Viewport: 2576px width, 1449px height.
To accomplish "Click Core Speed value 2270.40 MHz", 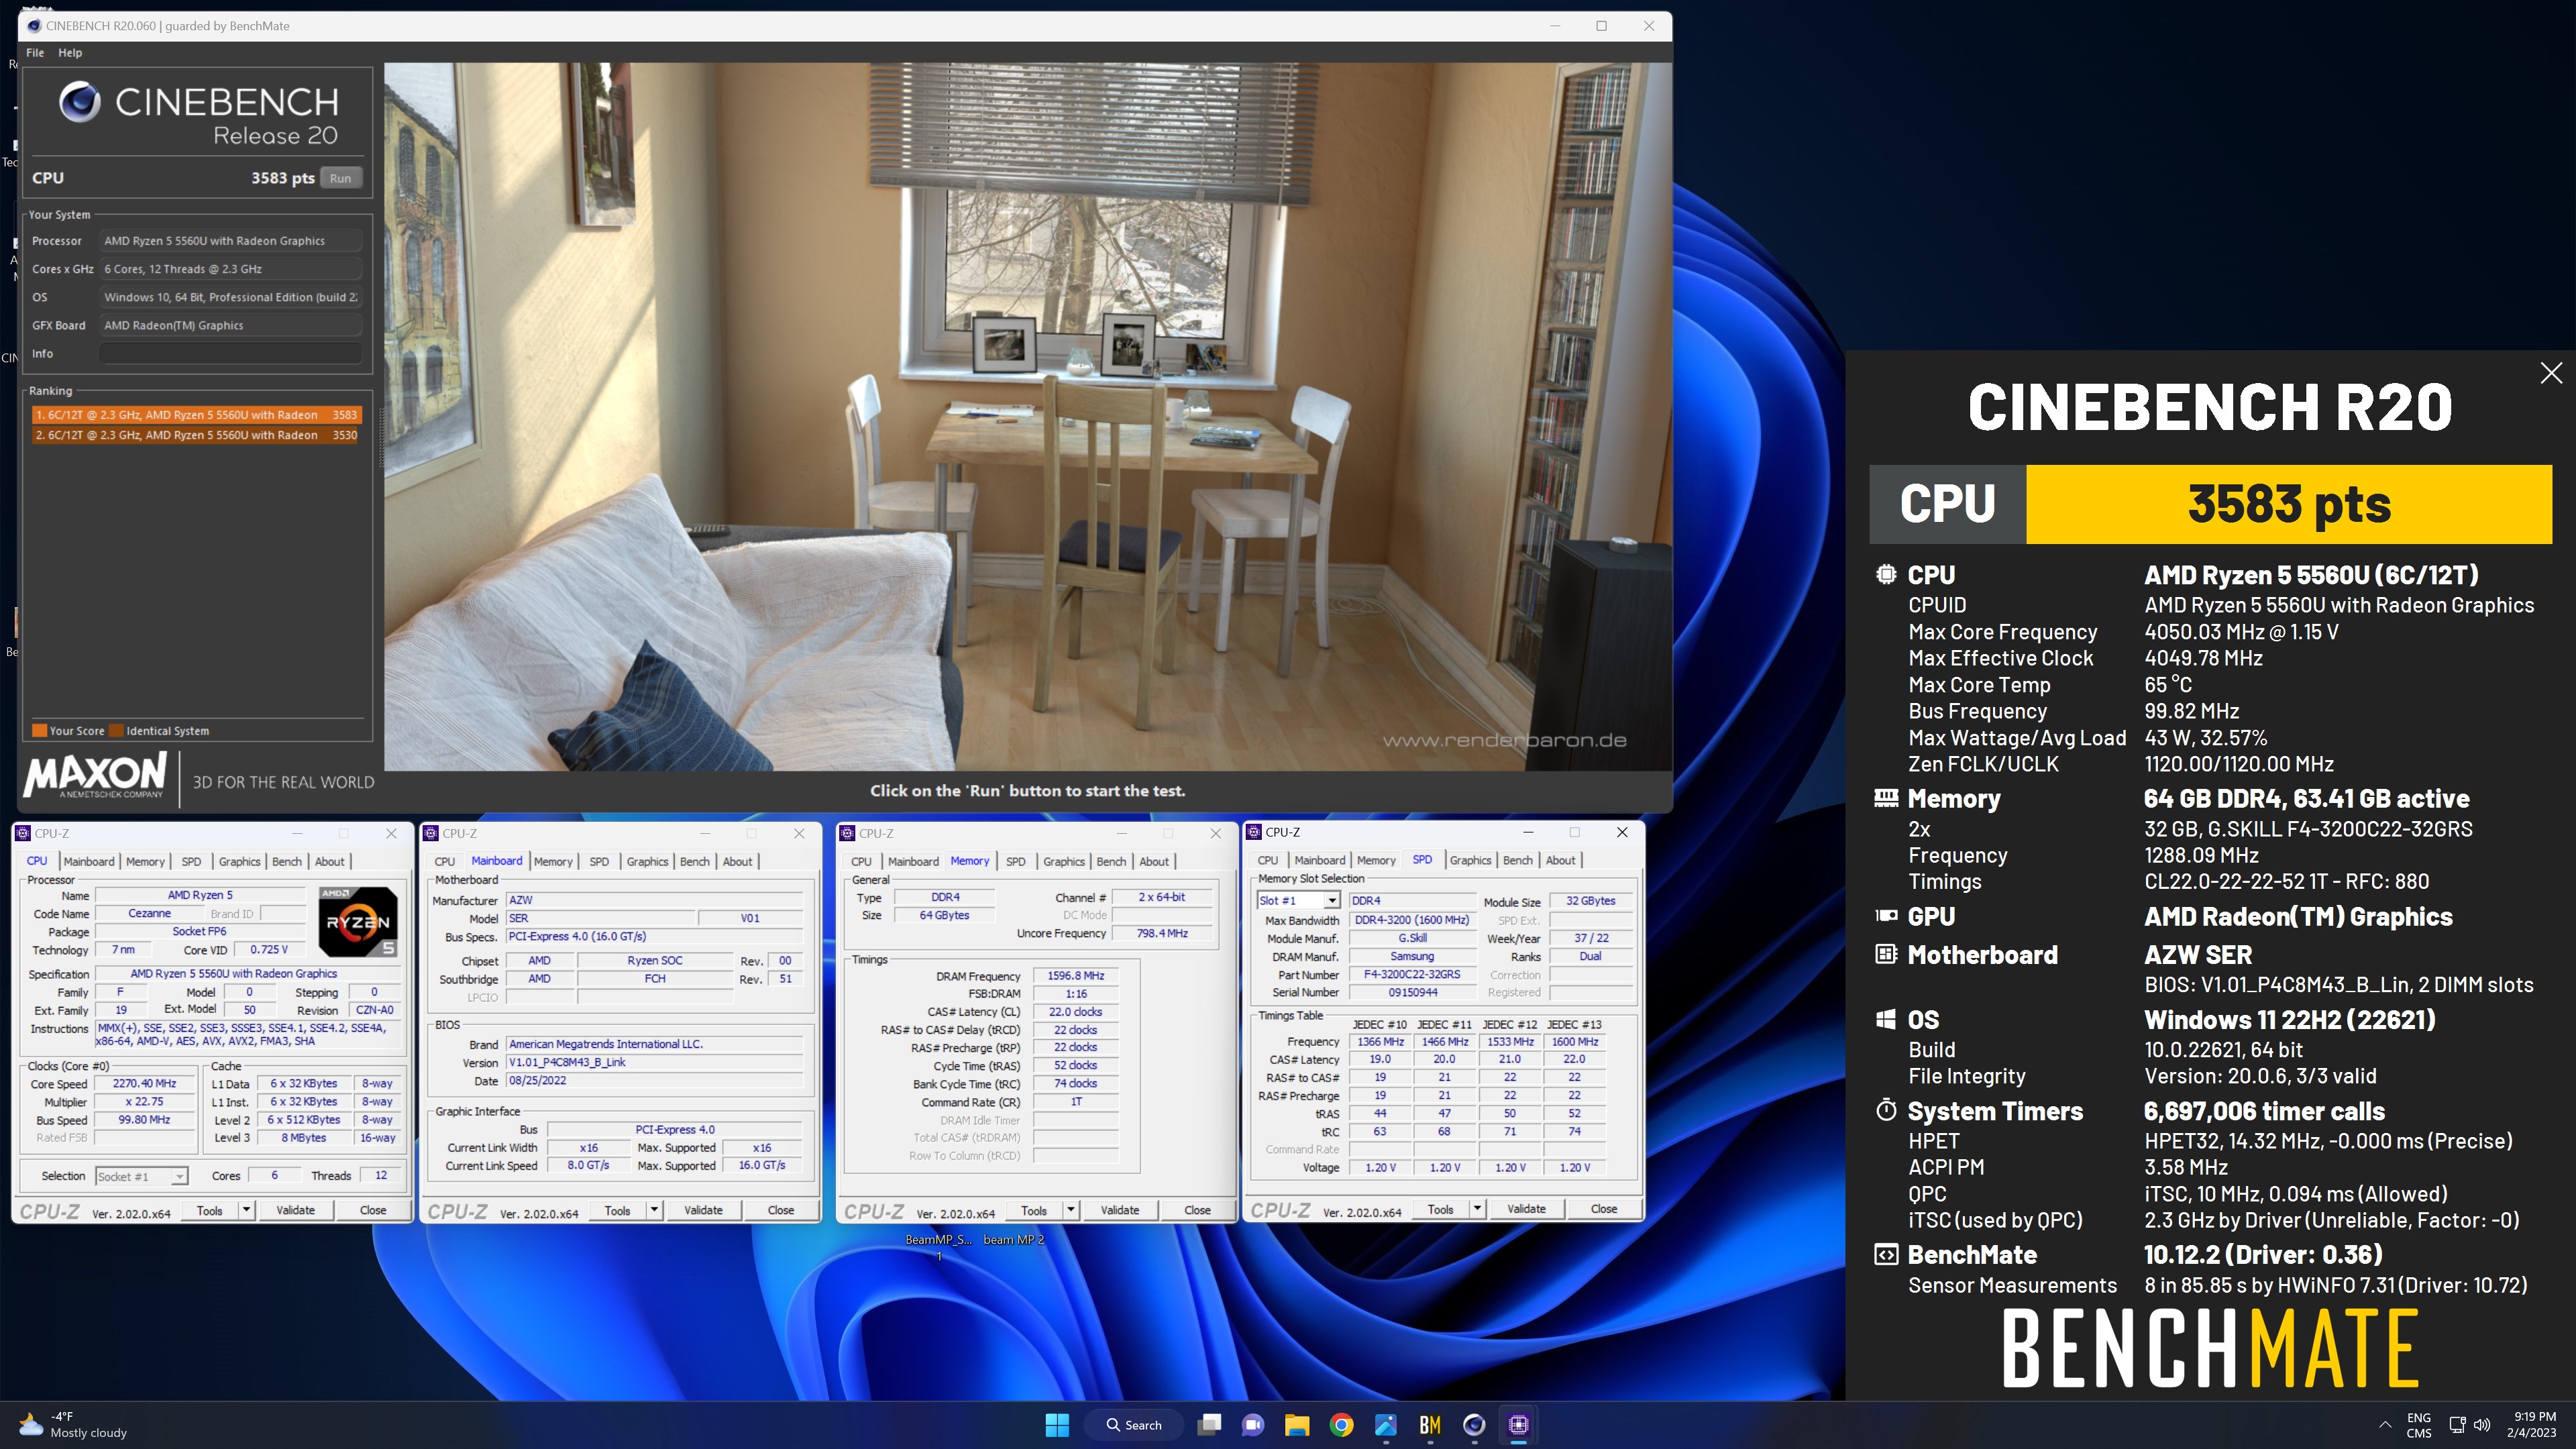I will [x=144, y=1084].
